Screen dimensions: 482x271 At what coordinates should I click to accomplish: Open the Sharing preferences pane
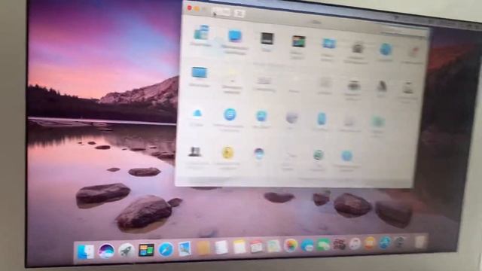378,122
